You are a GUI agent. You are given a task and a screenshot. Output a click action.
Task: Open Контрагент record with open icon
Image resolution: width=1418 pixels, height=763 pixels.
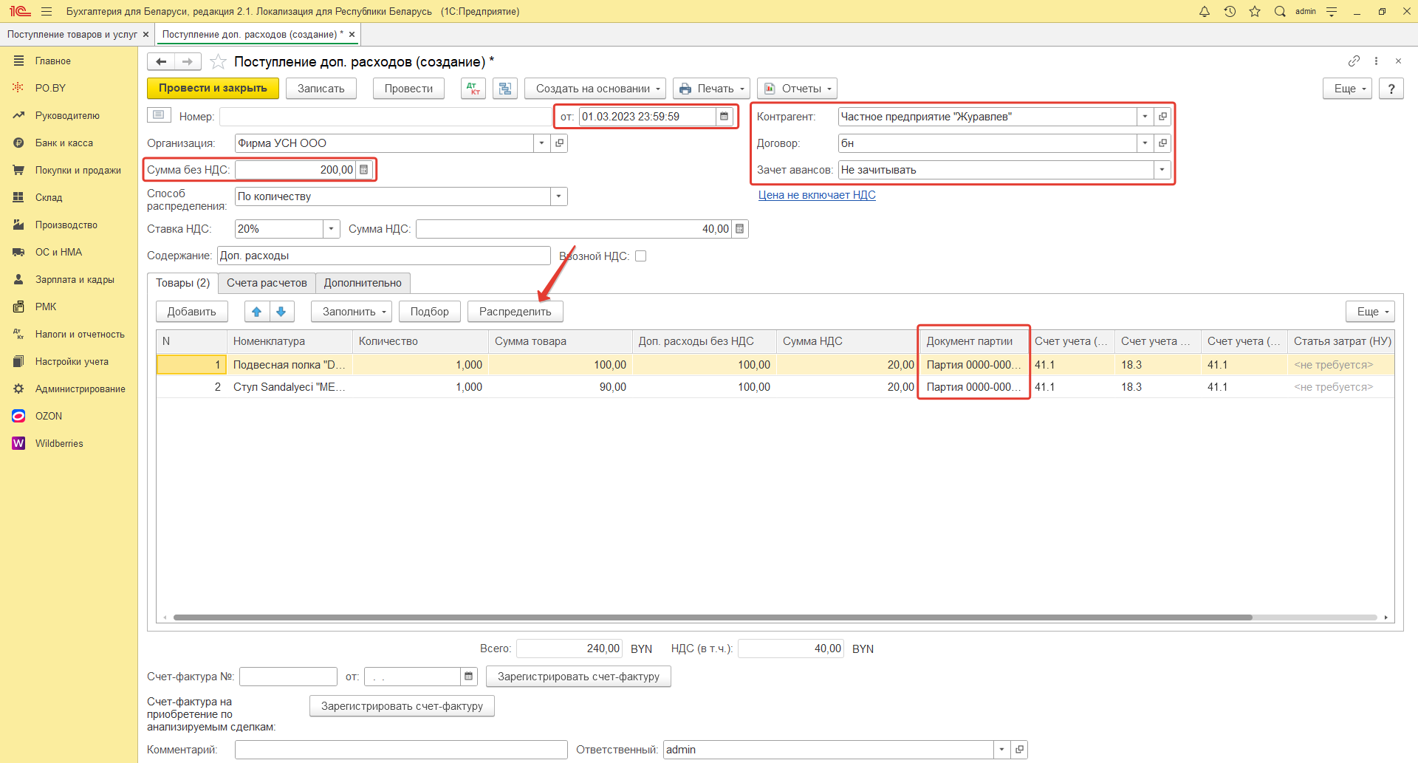[1162, 117]
